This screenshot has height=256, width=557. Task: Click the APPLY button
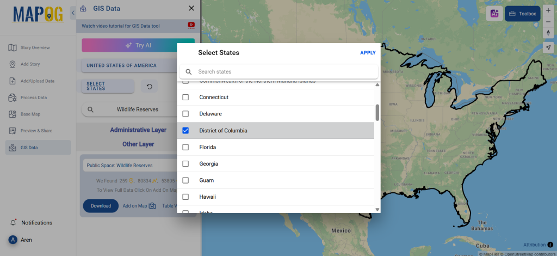[368, 53]
